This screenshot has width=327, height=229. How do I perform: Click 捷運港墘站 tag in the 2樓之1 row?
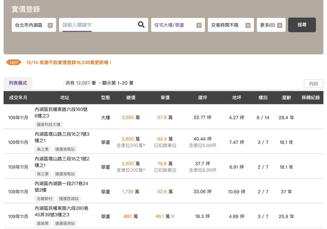pyautogui.click(x=65, y=174)
